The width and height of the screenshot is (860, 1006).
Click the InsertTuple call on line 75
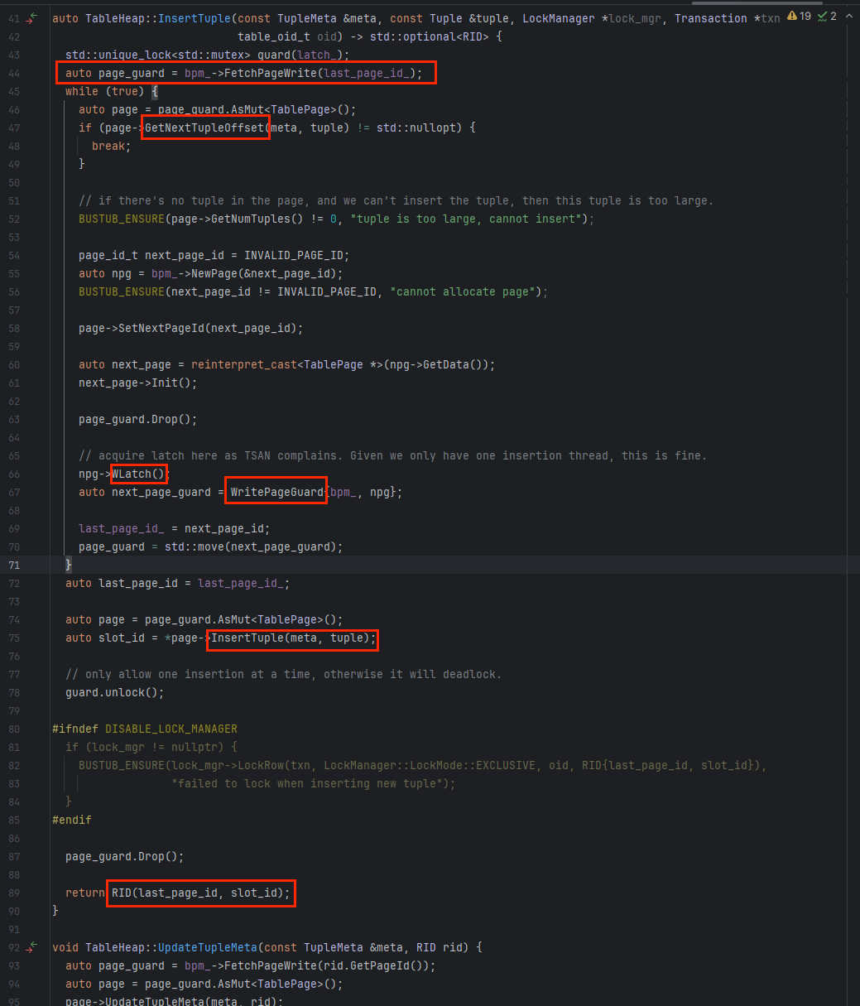click(292, 638)
